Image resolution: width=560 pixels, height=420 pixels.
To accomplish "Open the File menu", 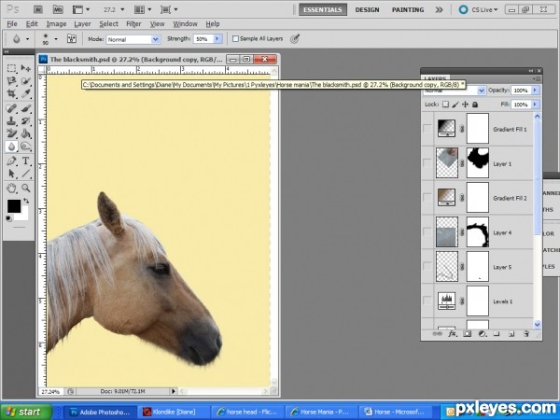I will [12, 24].
